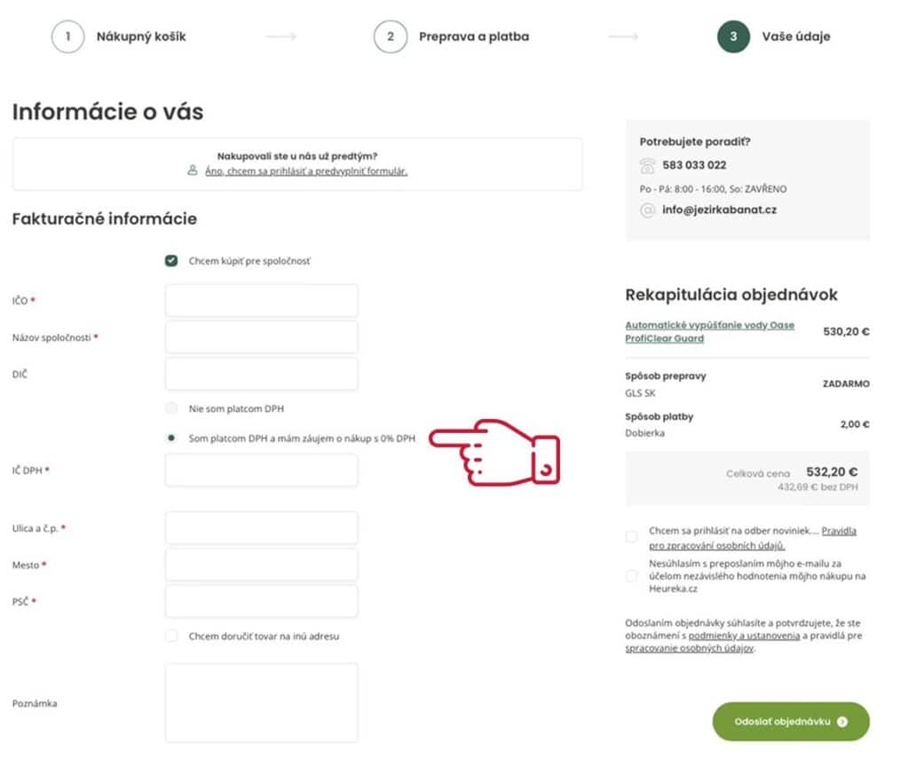Click the phone icon beside 583 033 022

[647, 166]
